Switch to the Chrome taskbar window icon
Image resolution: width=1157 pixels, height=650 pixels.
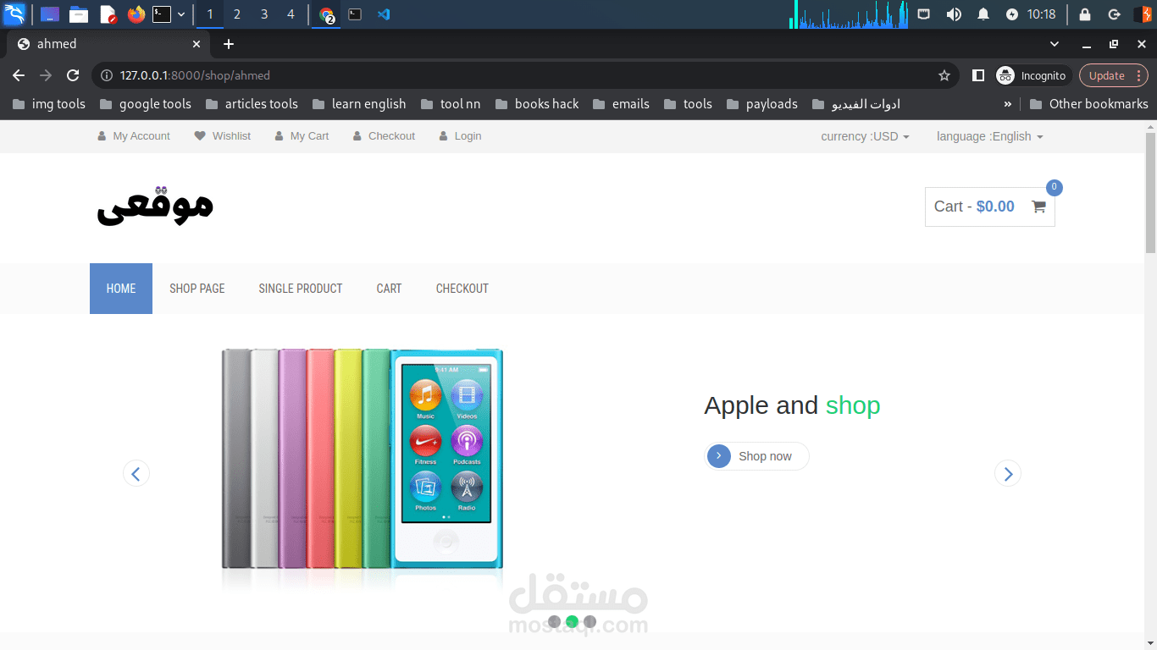point(326,14)
